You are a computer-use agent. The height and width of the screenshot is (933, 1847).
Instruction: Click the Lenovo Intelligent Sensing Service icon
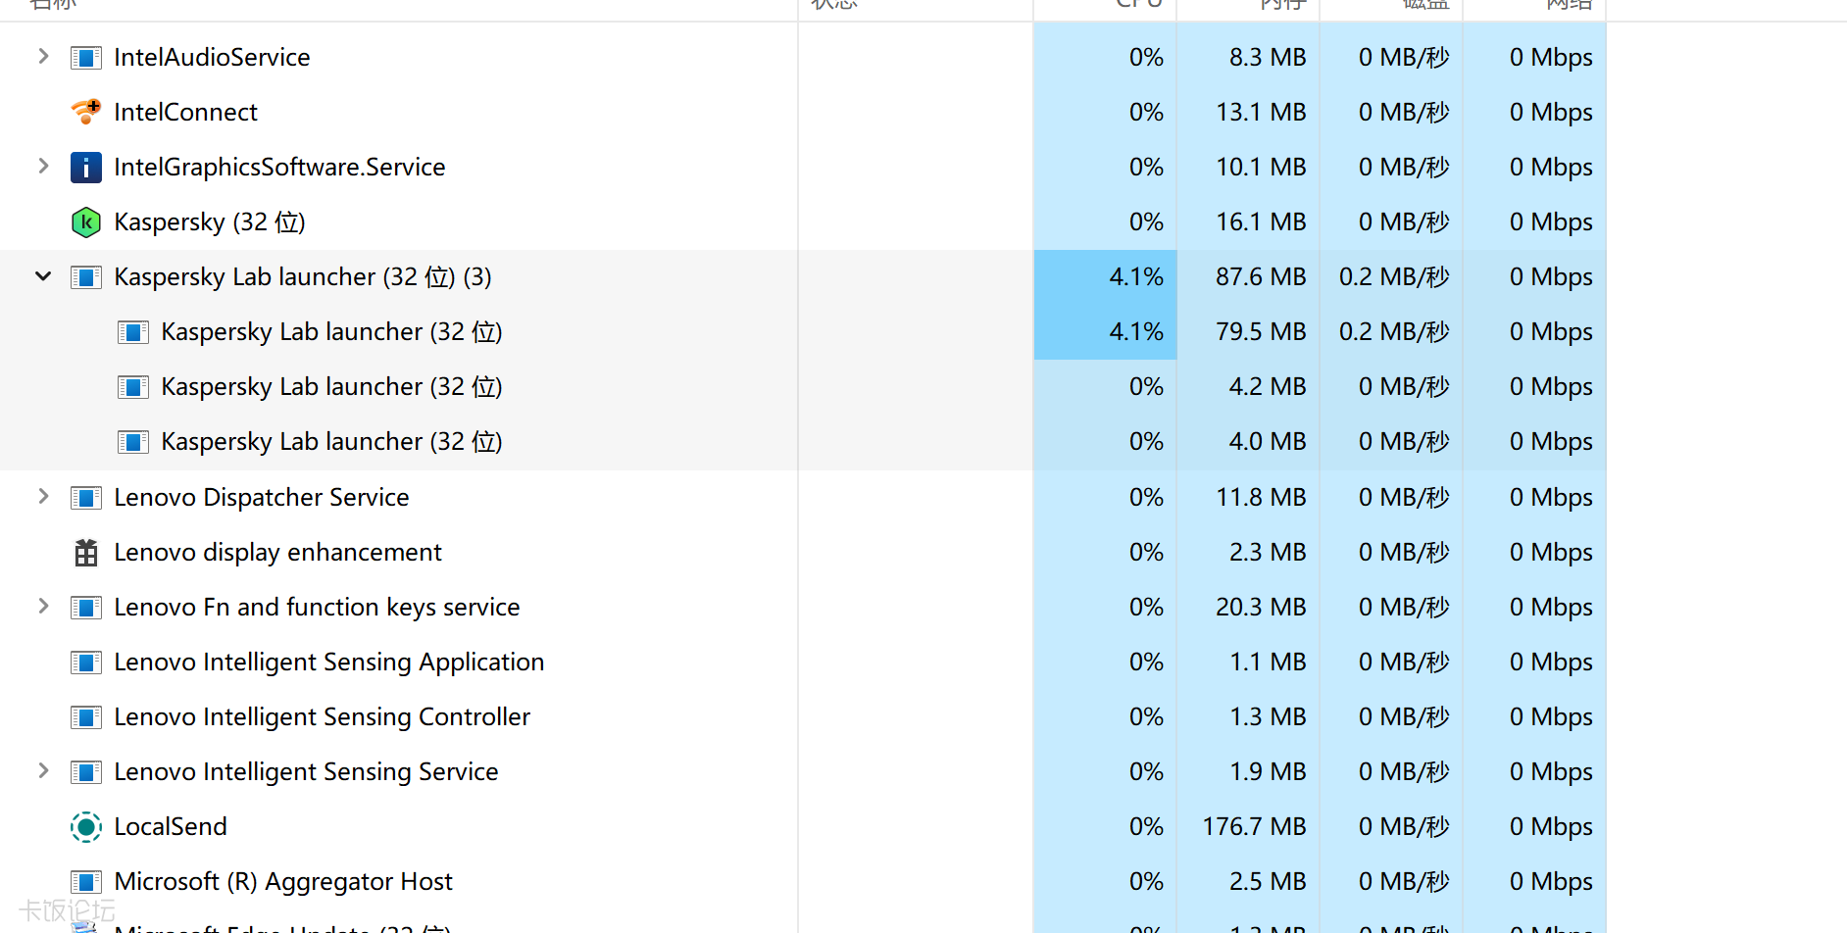[86, 772]
